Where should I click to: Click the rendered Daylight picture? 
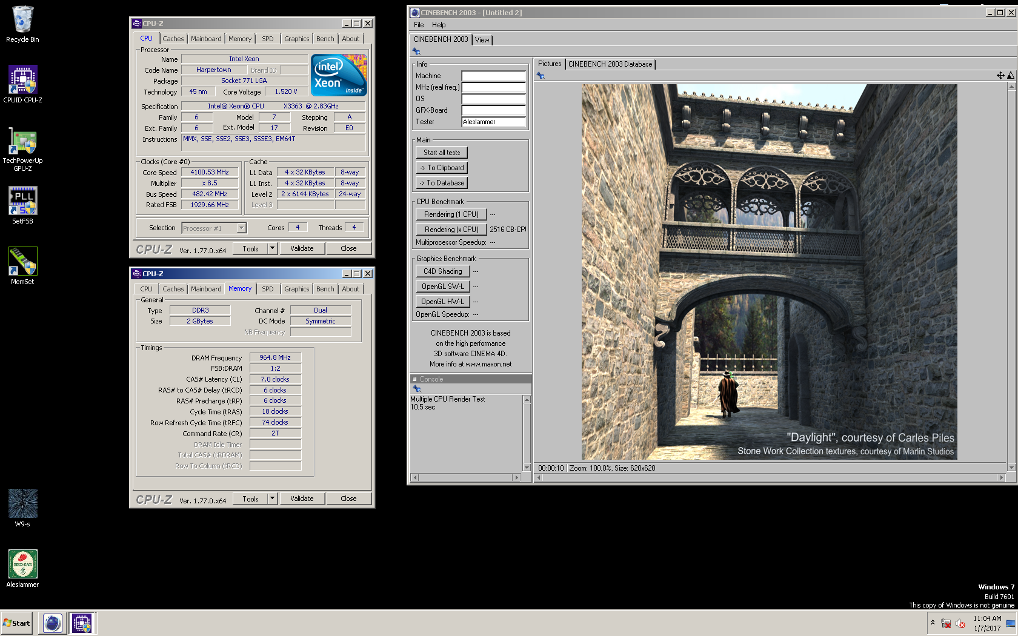769,271
